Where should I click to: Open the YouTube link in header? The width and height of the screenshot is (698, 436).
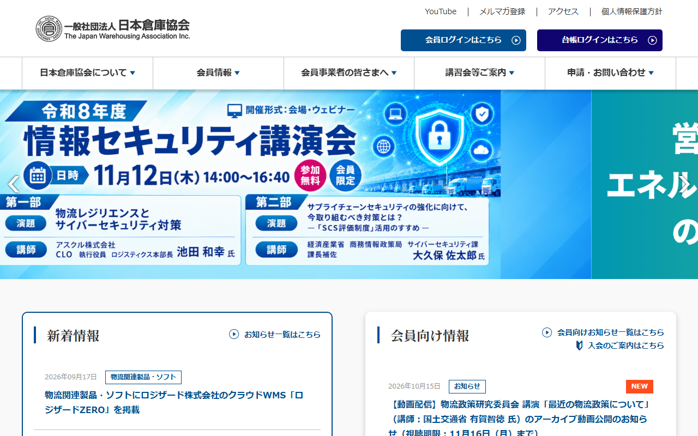coord(441,11)
